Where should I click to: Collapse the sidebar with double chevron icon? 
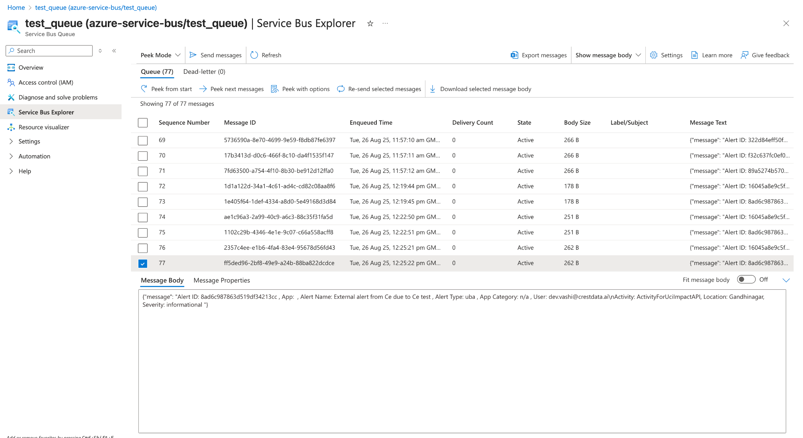tap(114, 51)
